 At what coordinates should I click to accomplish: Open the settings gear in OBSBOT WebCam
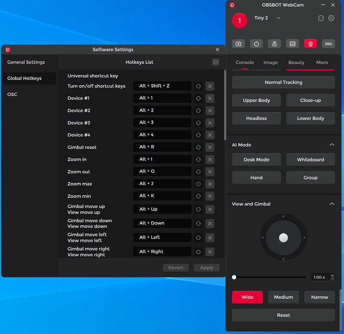pos(331,18)
